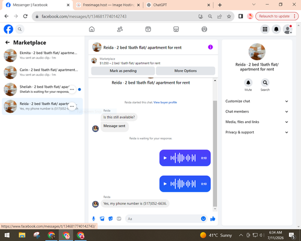Choose a GIF in composer
The height and width of the screenshot is (241, 301).
pyautogui.click(x=119, y=219)
